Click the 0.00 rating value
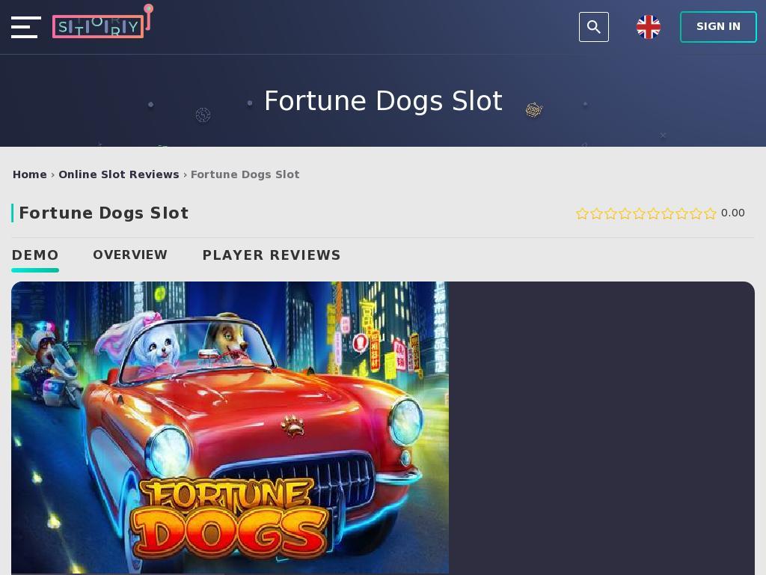The height and width of the screenshot is (575, 766). pos(733,213)
